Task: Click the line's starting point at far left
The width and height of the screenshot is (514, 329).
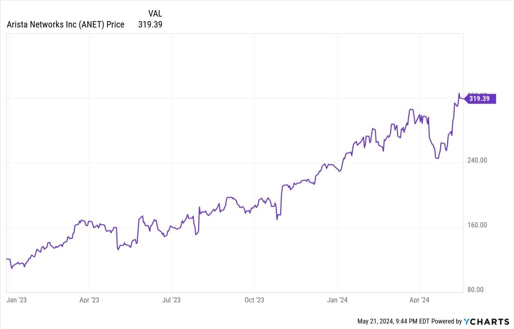Action: click(x=7, y=259)
